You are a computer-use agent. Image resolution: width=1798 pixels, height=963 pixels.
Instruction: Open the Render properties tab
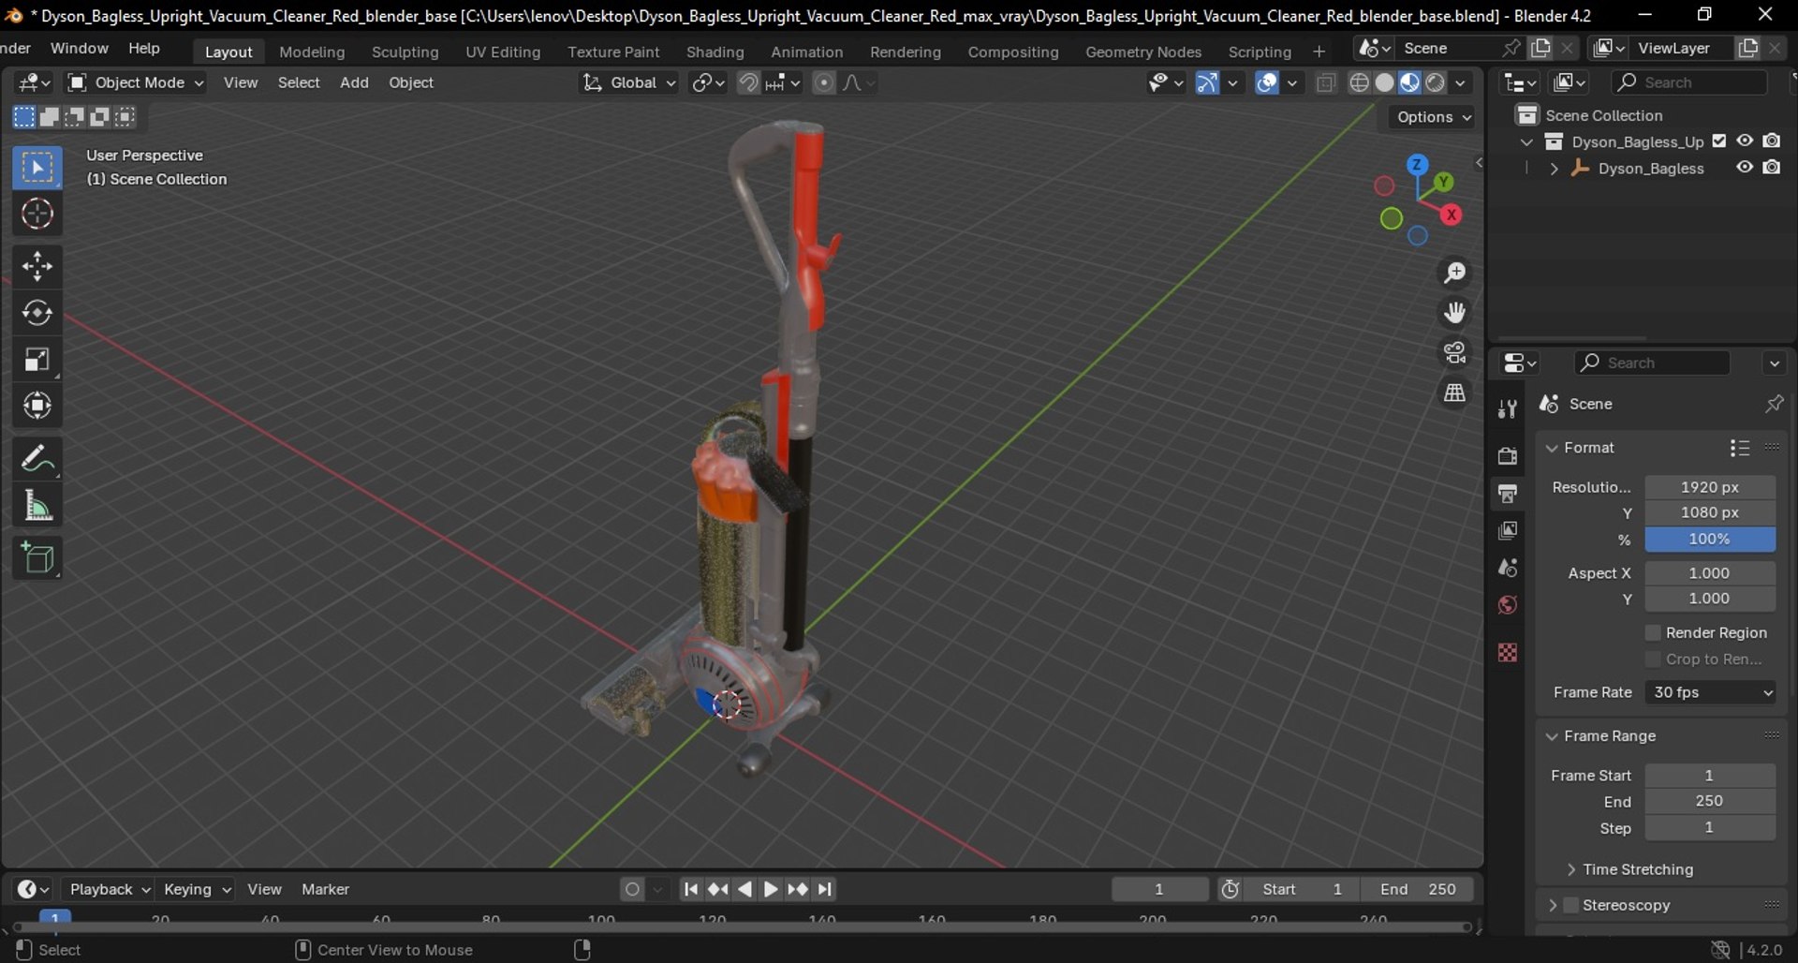tap(1507, 455)
